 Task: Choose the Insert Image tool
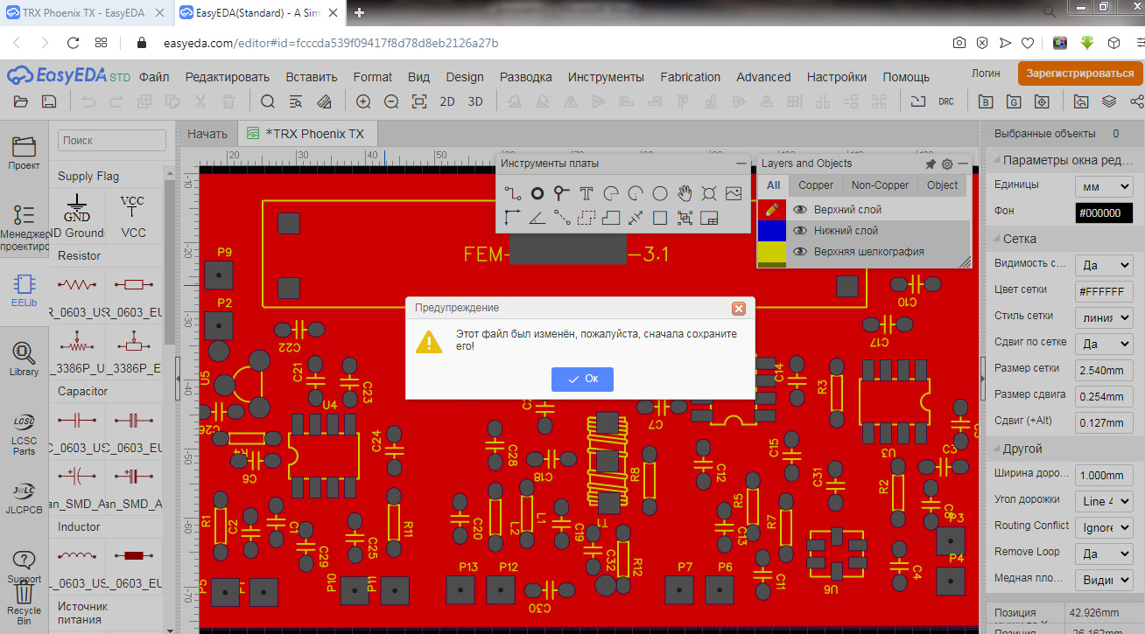(734, 193)
